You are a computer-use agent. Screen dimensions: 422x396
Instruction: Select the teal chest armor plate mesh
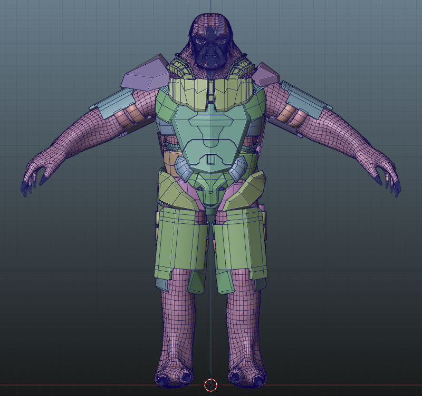click(210, 139)
